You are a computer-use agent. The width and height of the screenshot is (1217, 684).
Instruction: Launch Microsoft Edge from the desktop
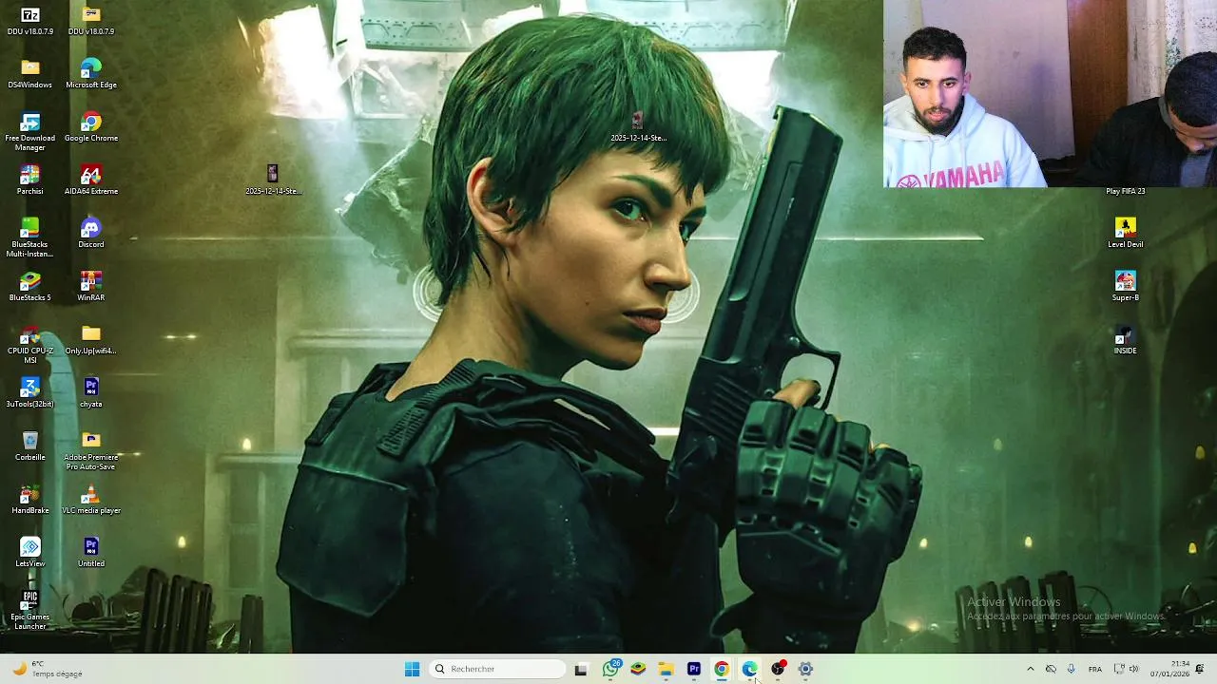tap(91, 74)
